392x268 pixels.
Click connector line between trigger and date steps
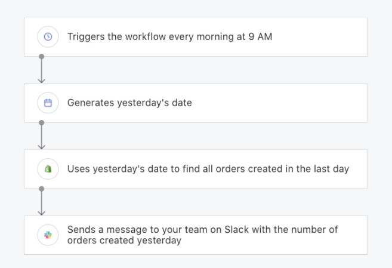pos(42,69)
